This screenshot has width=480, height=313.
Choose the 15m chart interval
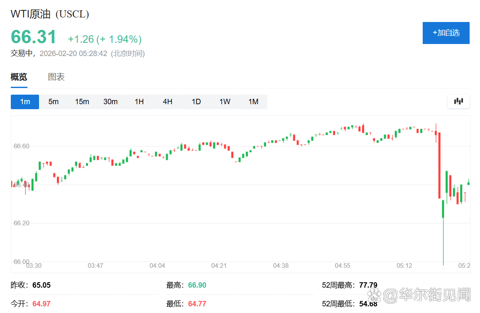point(82,102)
